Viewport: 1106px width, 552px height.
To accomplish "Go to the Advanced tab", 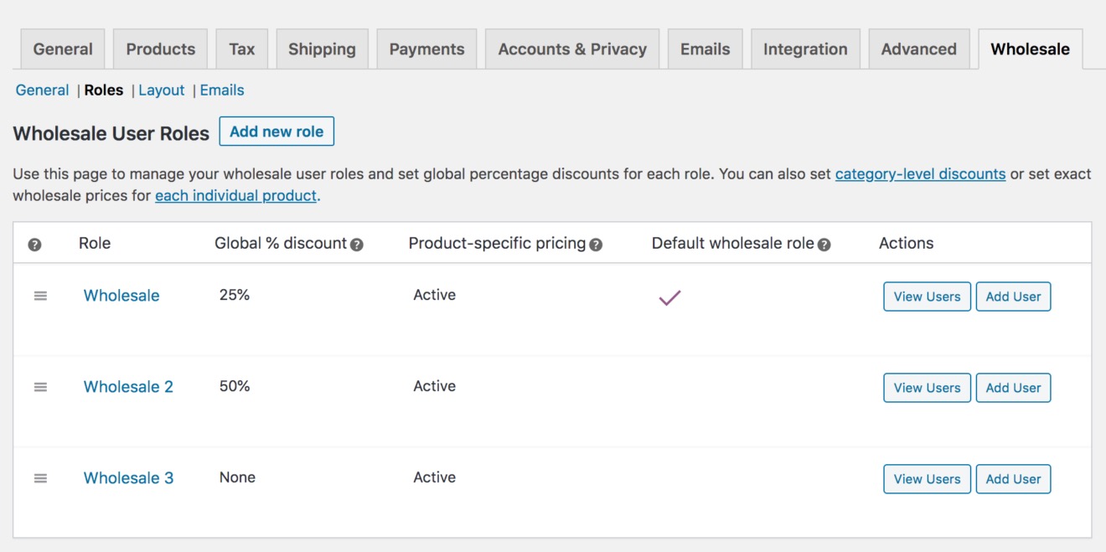I will click(x=919, y=49).
